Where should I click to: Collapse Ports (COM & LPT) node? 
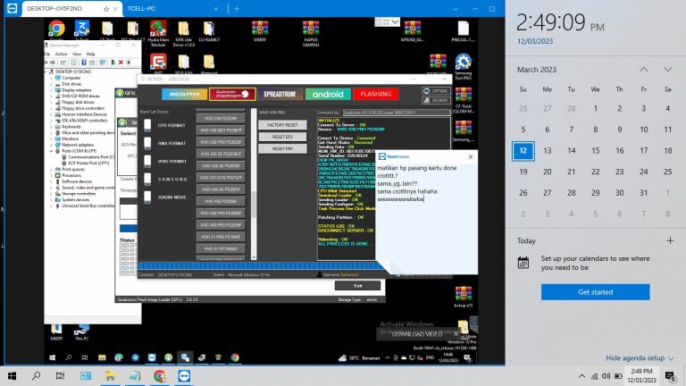tap(51, 150)
